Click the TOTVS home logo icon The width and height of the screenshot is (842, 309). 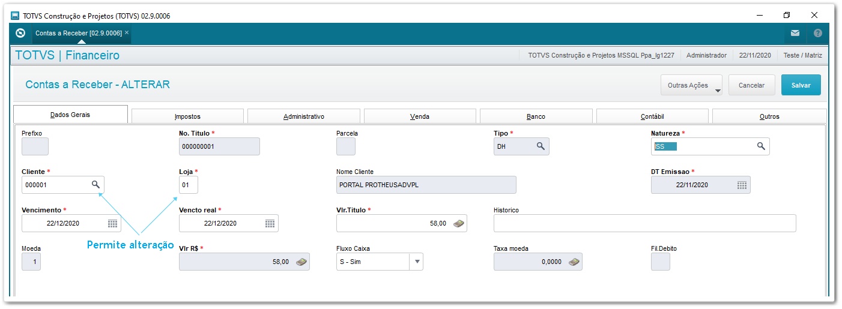coord(20,33)
